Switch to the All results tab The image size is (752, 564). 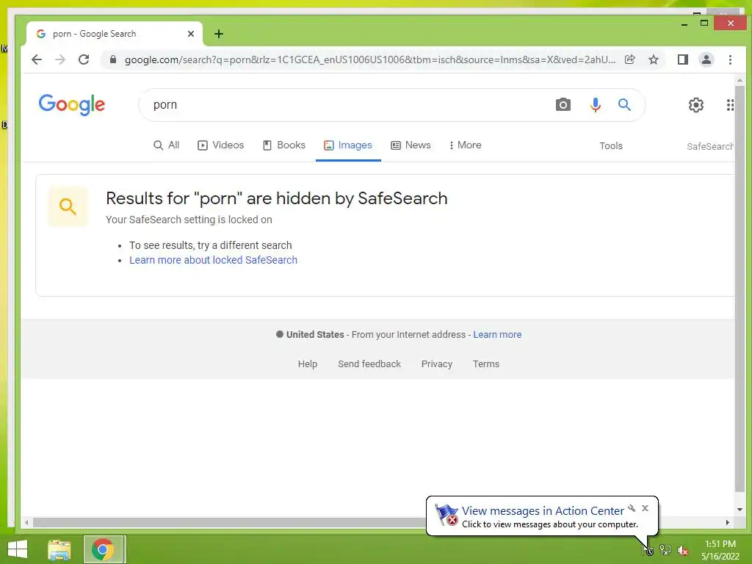tap(167, 145)
